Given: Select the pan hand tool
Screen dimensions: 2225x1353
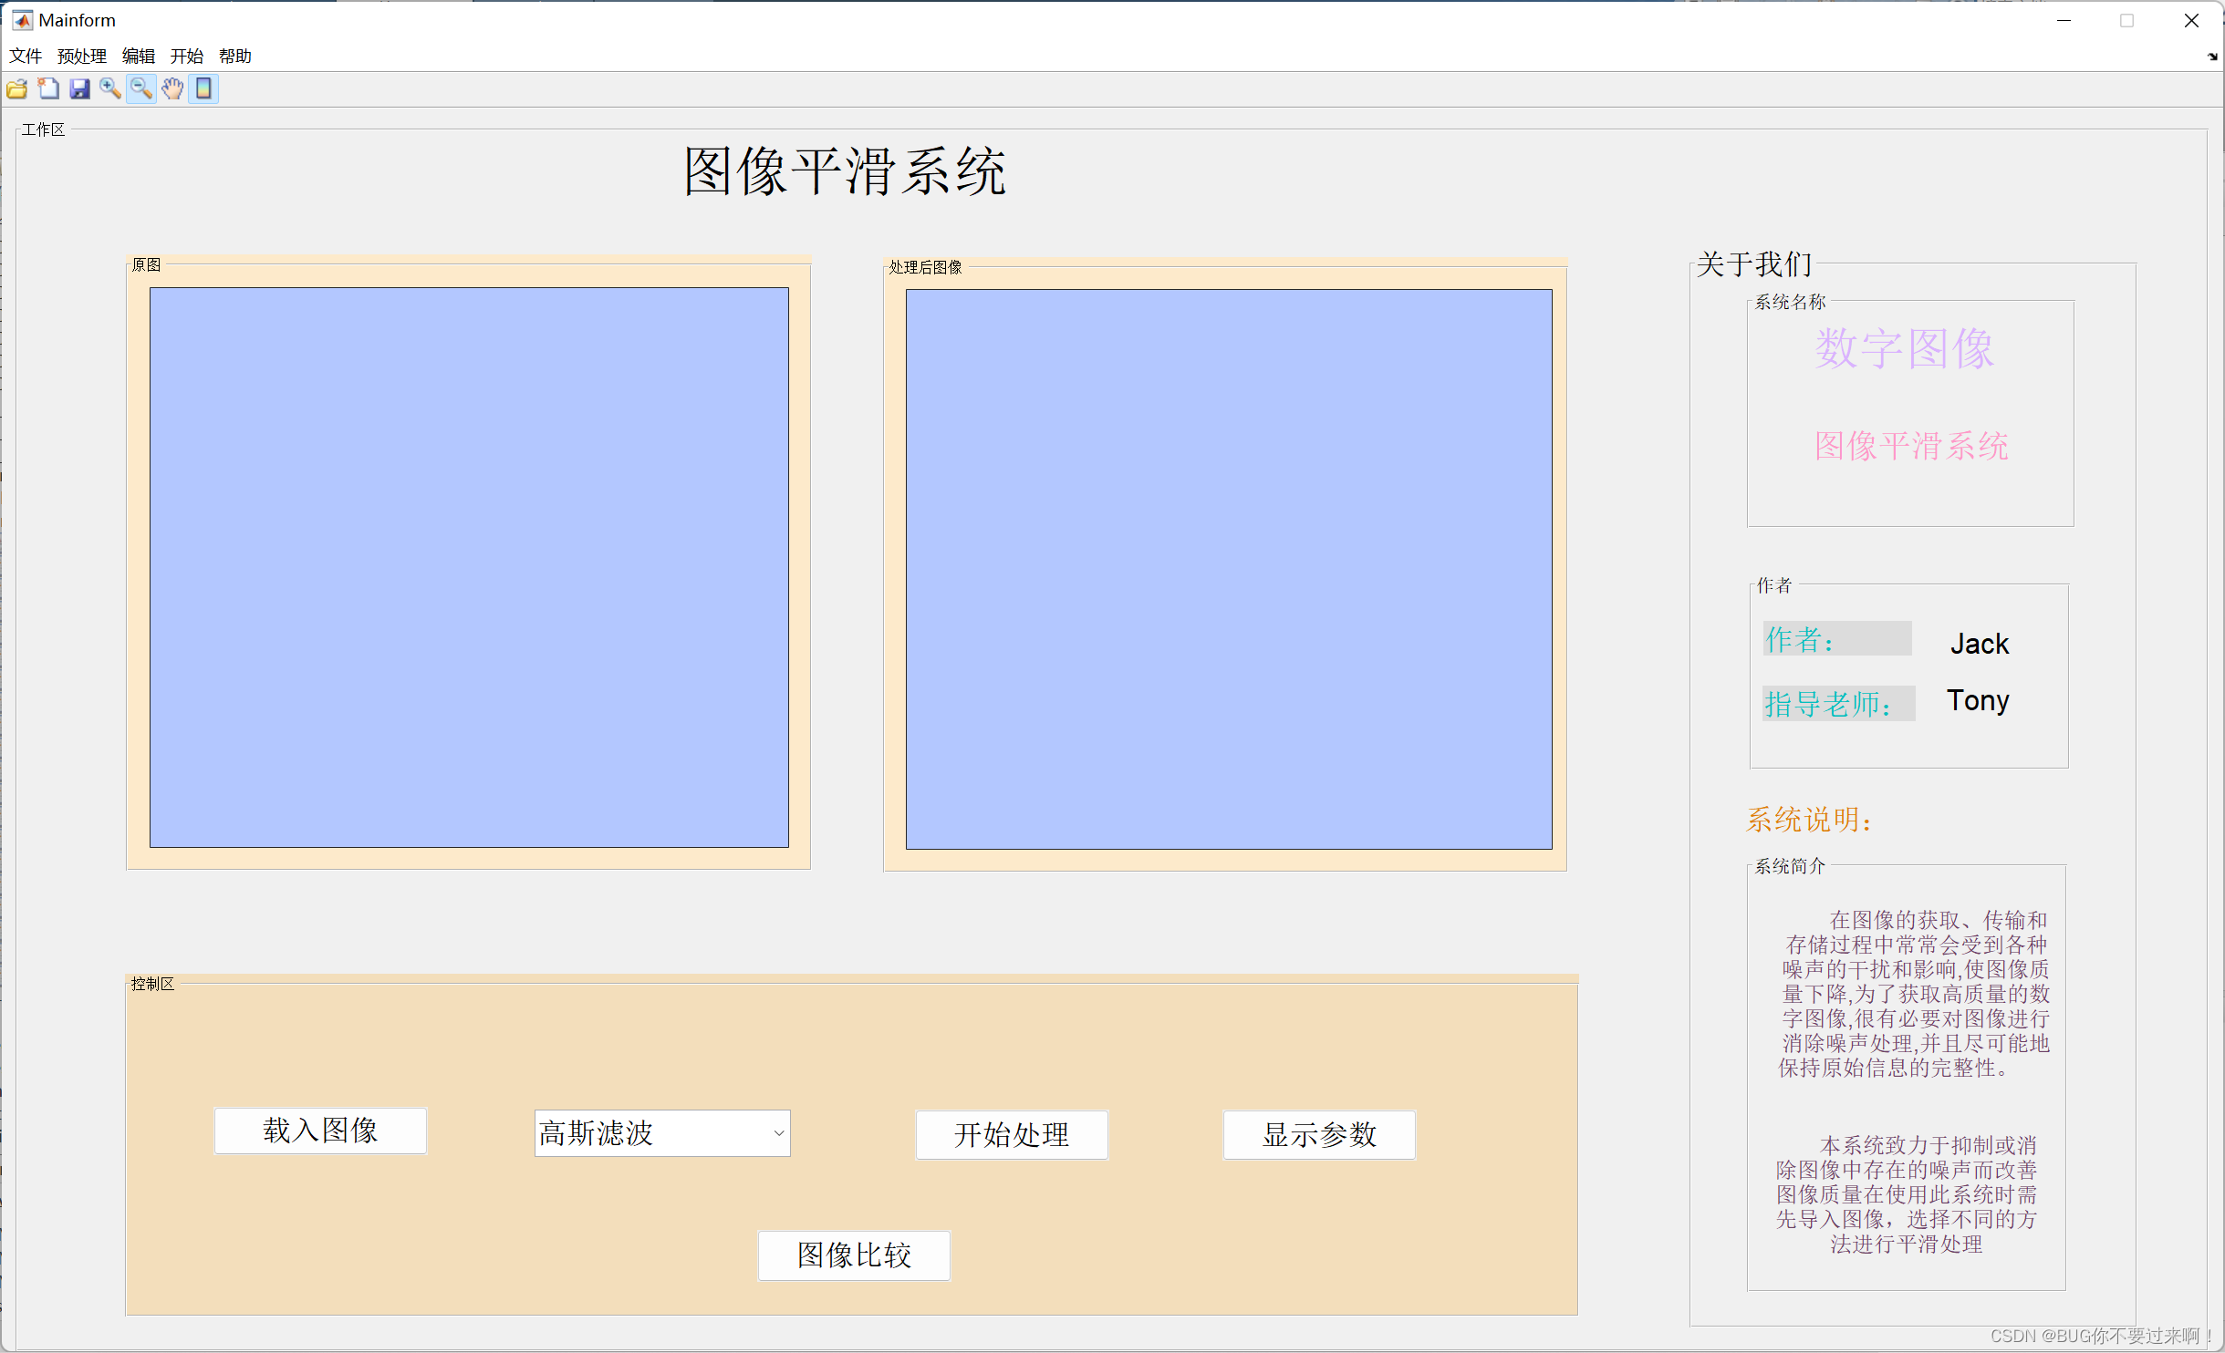Looking at the screenshot, I should pos(172,88).
